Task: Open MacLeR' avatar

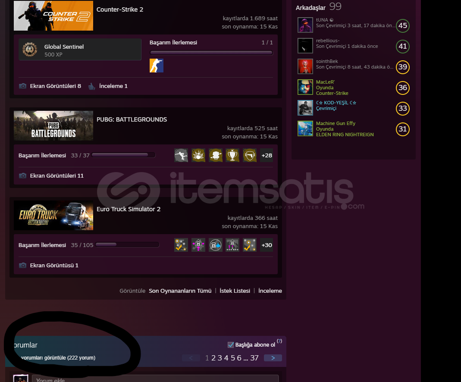Action: (x=305, y=87)
